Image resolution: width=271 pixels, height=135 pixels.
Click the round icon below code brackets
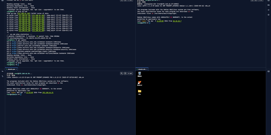pos(269,14)
